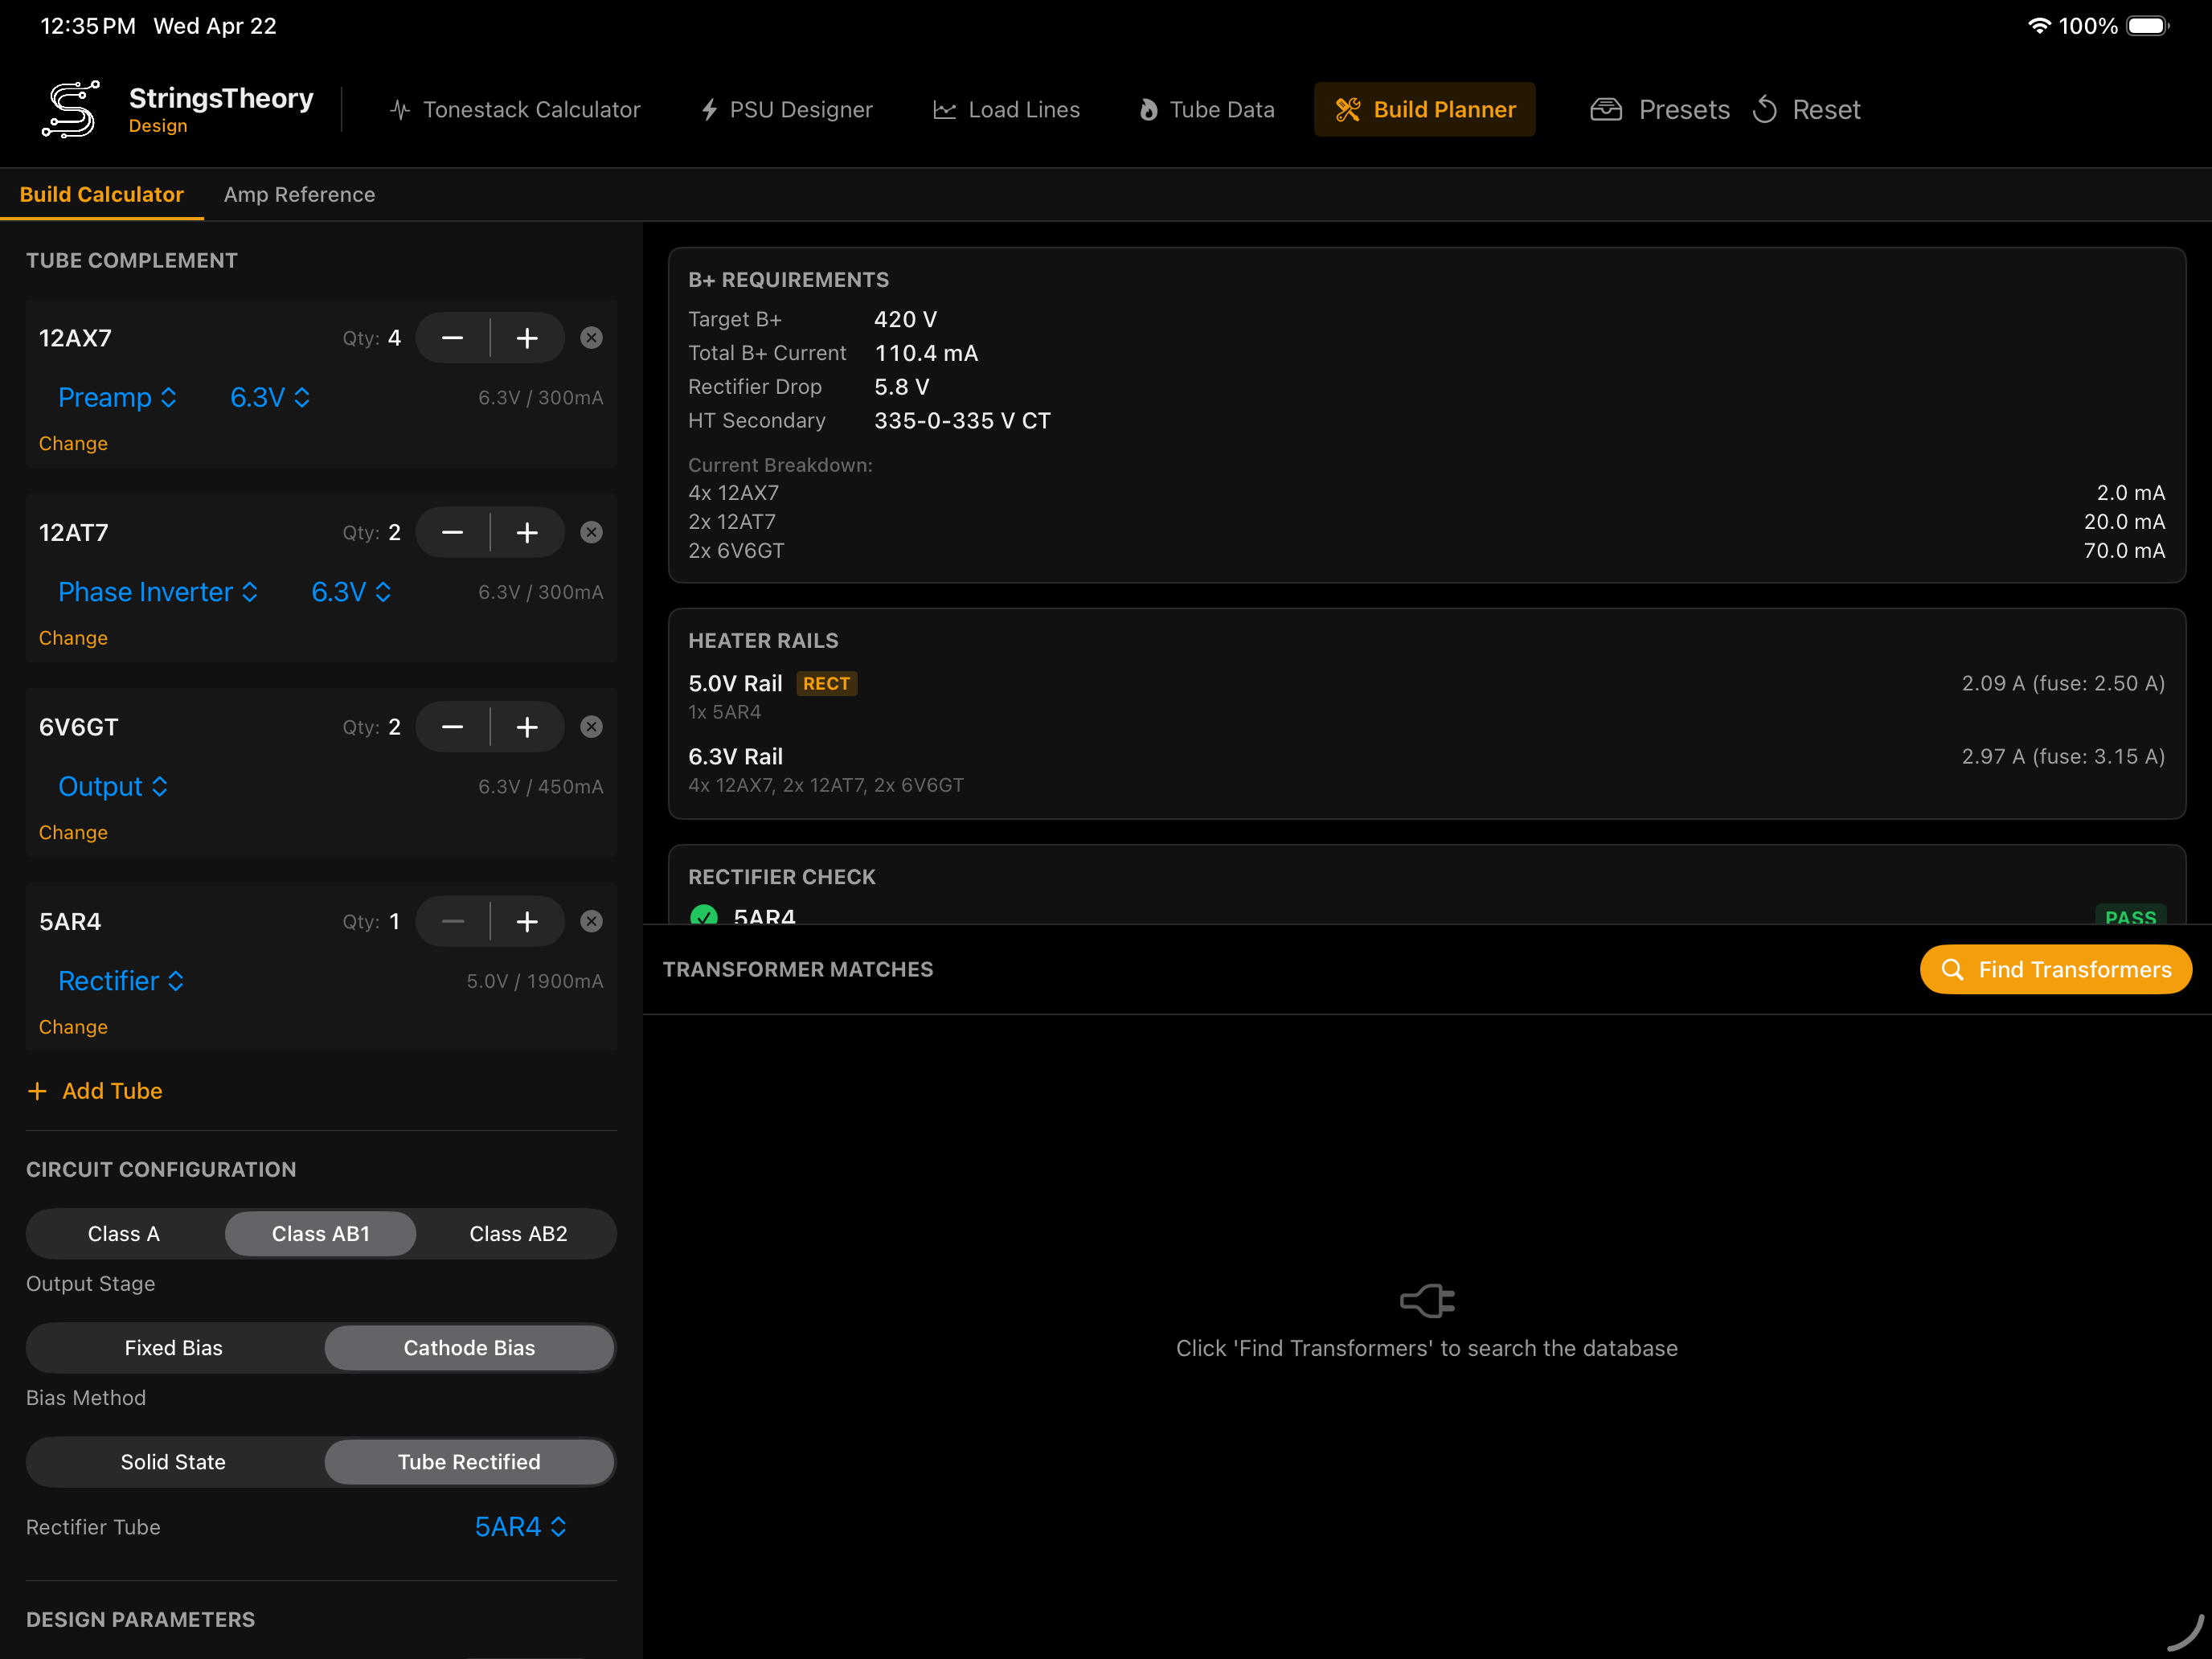Increase the 5AR4 quantity
The image size is (2212, 1659).
pyautogui.click(x=528, y=921)
